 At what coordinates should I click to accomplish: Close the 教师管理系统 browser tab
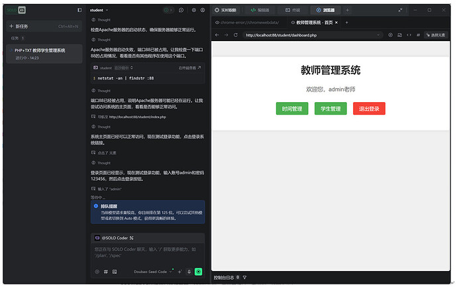[x=336, y=23]
